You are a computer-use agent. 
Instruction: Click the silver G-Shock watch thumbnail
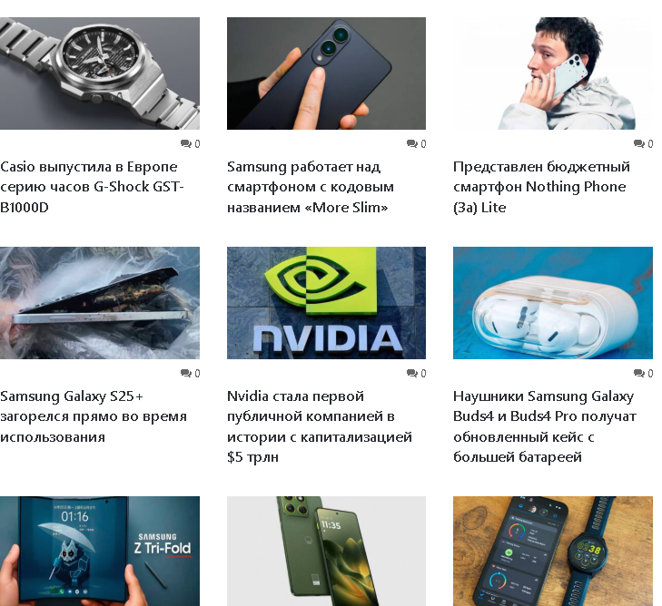coord(100,73)
